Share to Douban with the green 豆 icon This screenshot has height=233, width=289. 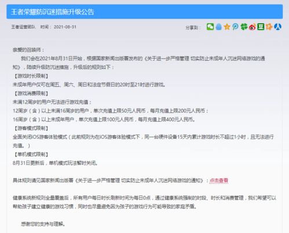coord(261,27)
